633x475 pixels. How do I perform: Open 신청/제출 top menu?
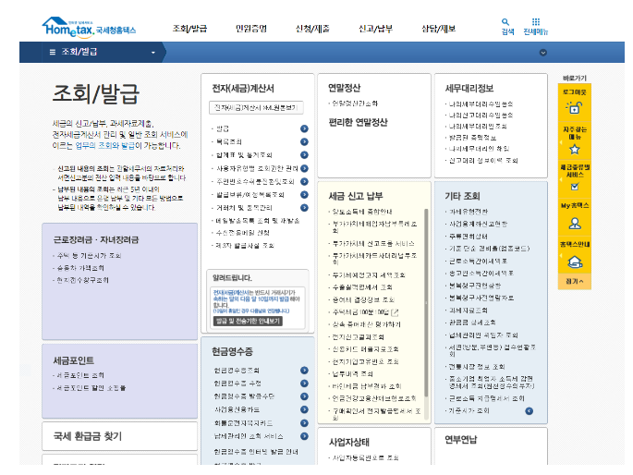312,29
